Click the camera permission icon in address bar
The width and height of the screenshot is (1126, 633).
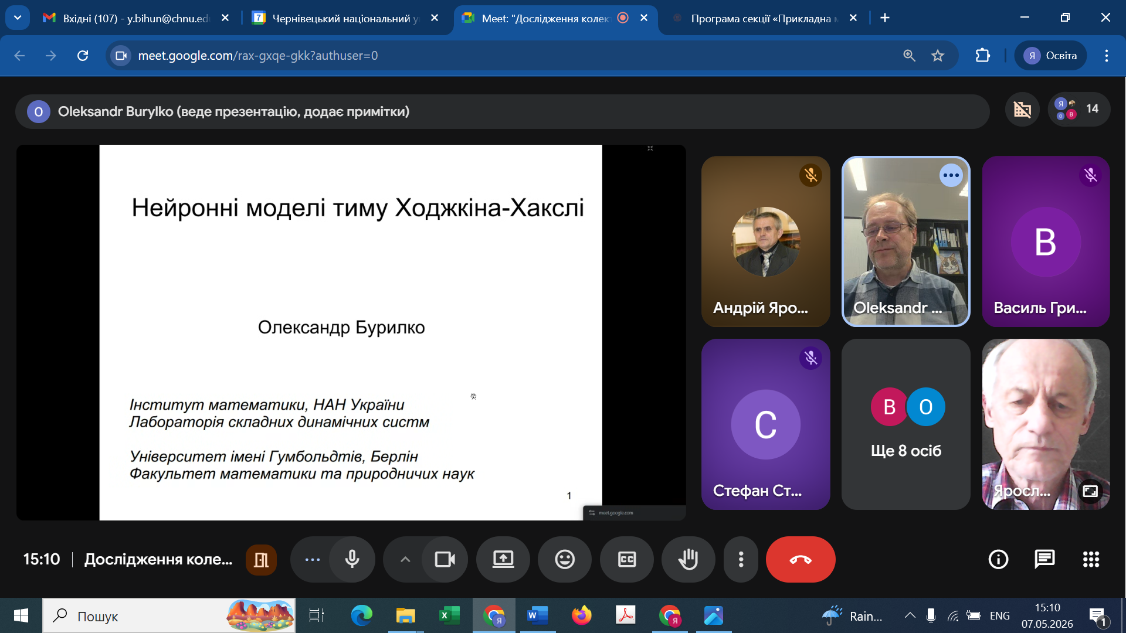tap(121, 56)
